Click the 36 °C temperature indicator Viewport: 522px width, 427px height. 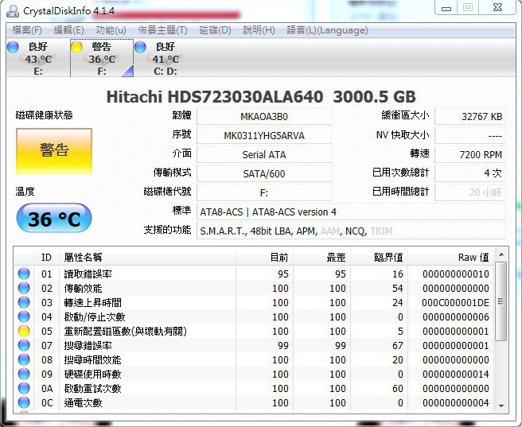tap(54, 218)
